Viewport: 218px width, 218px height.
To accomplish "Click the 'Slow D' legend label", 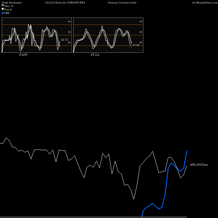I will [9, 6].
